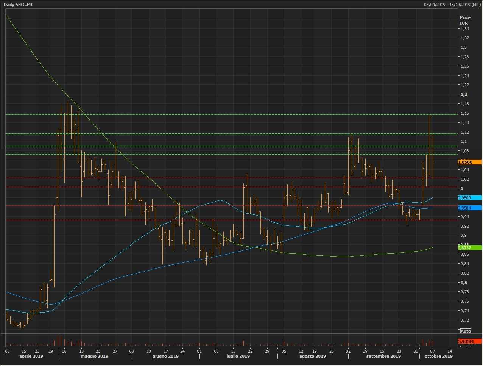483x366 pixels.
Task: Select the green 0,8737 moving average tag
Action: pos(469,248)
